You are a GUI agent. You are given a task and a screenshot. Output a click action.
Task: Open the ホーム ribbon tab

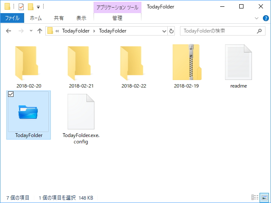[36, 18]
